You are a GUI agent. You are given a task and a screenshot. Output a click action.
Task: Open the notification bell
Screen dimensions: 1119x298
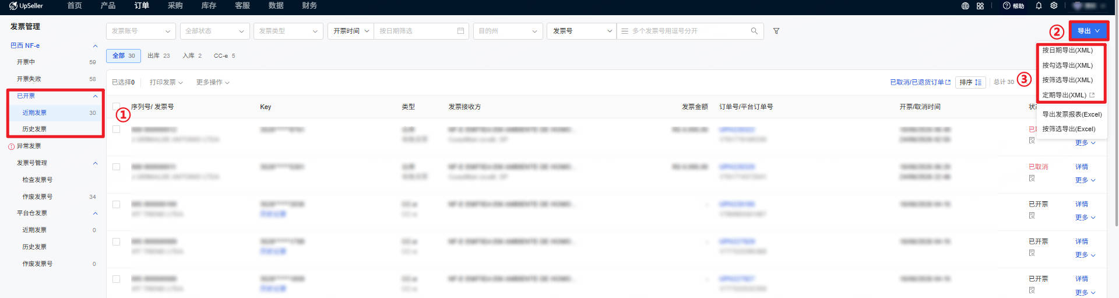point(1039,6)
